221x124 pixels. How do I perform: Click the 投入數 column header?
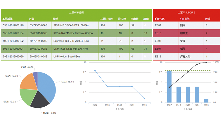(122, 19)
